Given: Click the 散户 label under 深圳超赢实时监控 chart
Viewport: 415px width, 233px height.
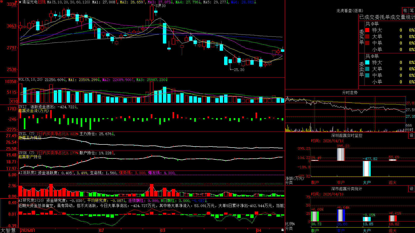Looking at the screenshot, I should pyautogui.click(x=315, y=183).
